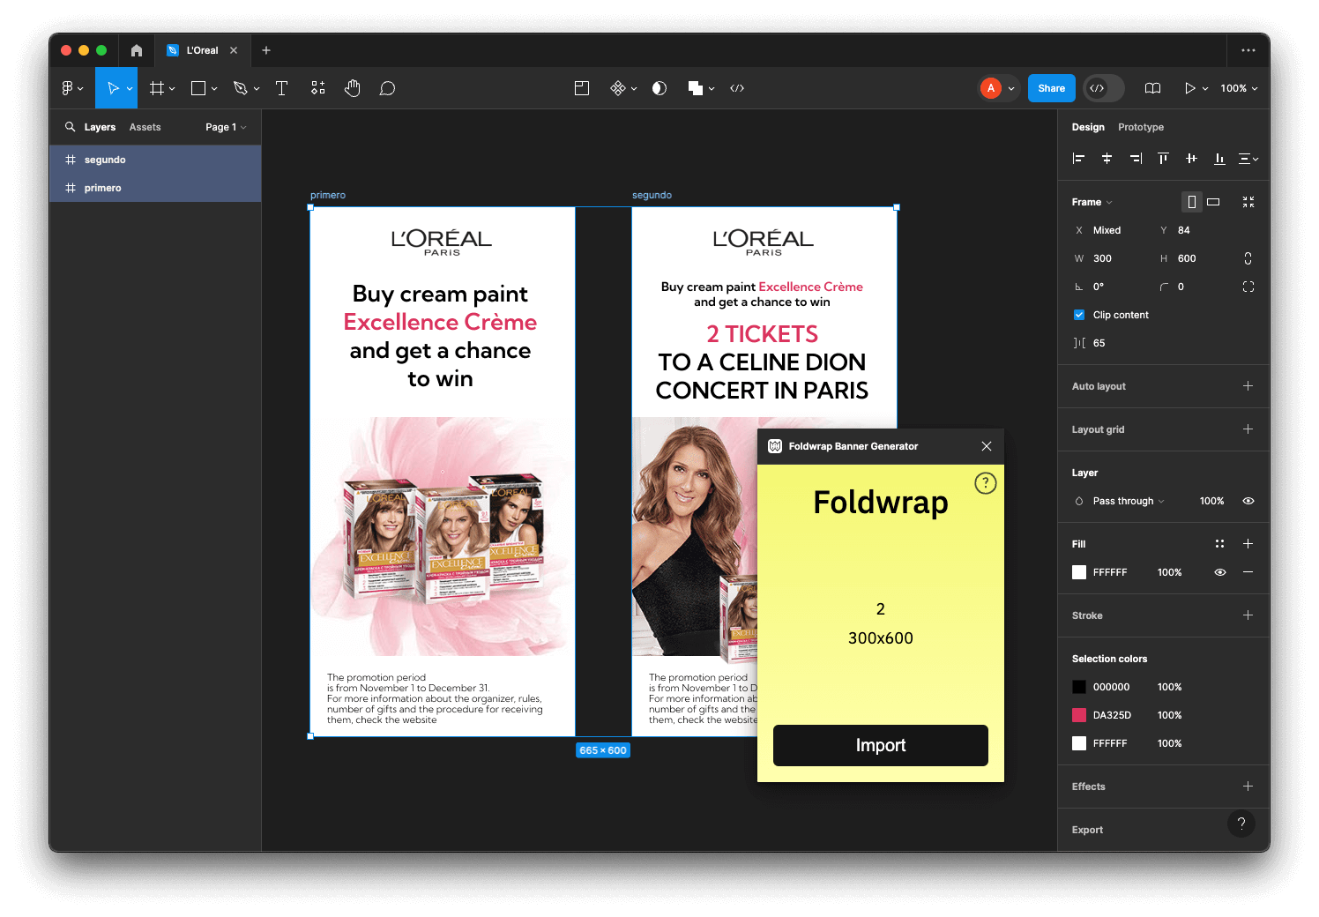Align selection to right
The height and width of the screenshot is (917, 1319).
click(1136, 159)
